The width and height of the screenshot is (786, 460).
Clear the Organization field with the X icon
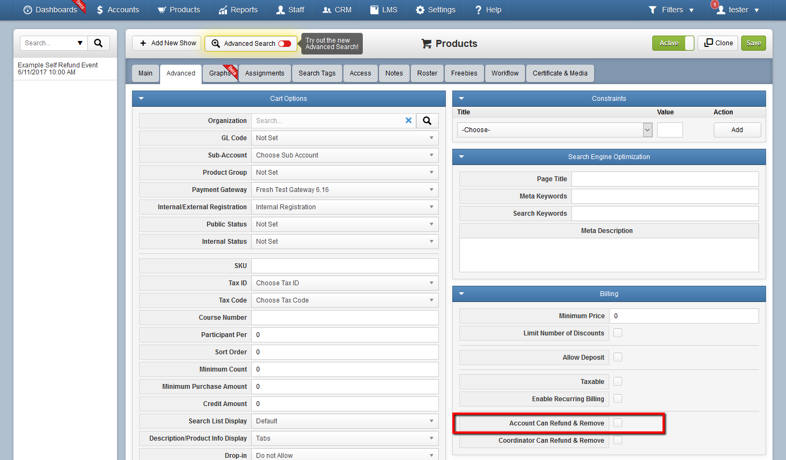tap(409, 121)
